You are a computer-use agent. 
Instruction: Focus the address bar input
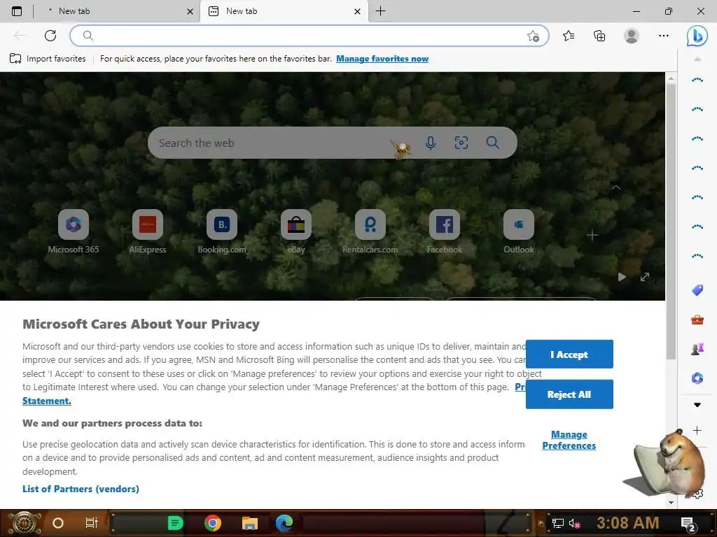(x=309, y=36)
